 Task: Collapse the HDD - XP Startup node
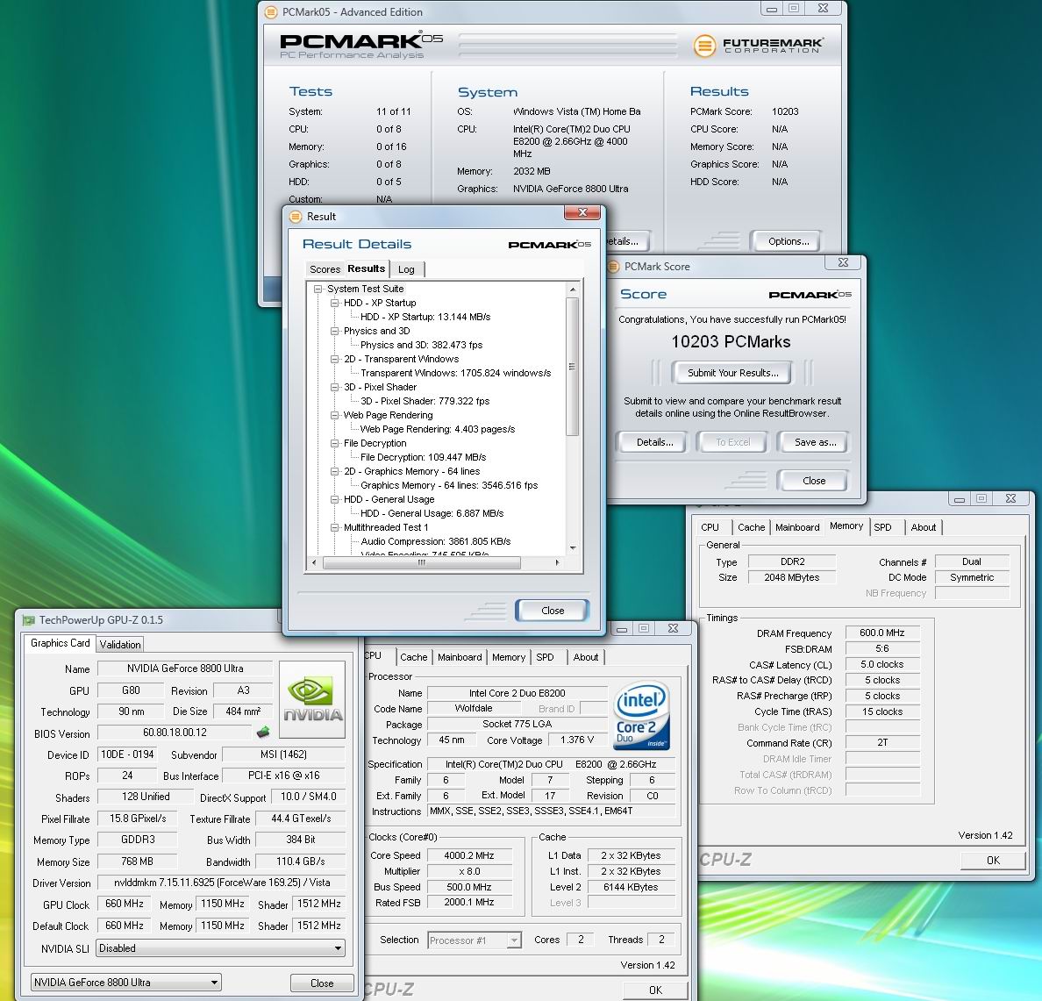[x=334, y=303]
